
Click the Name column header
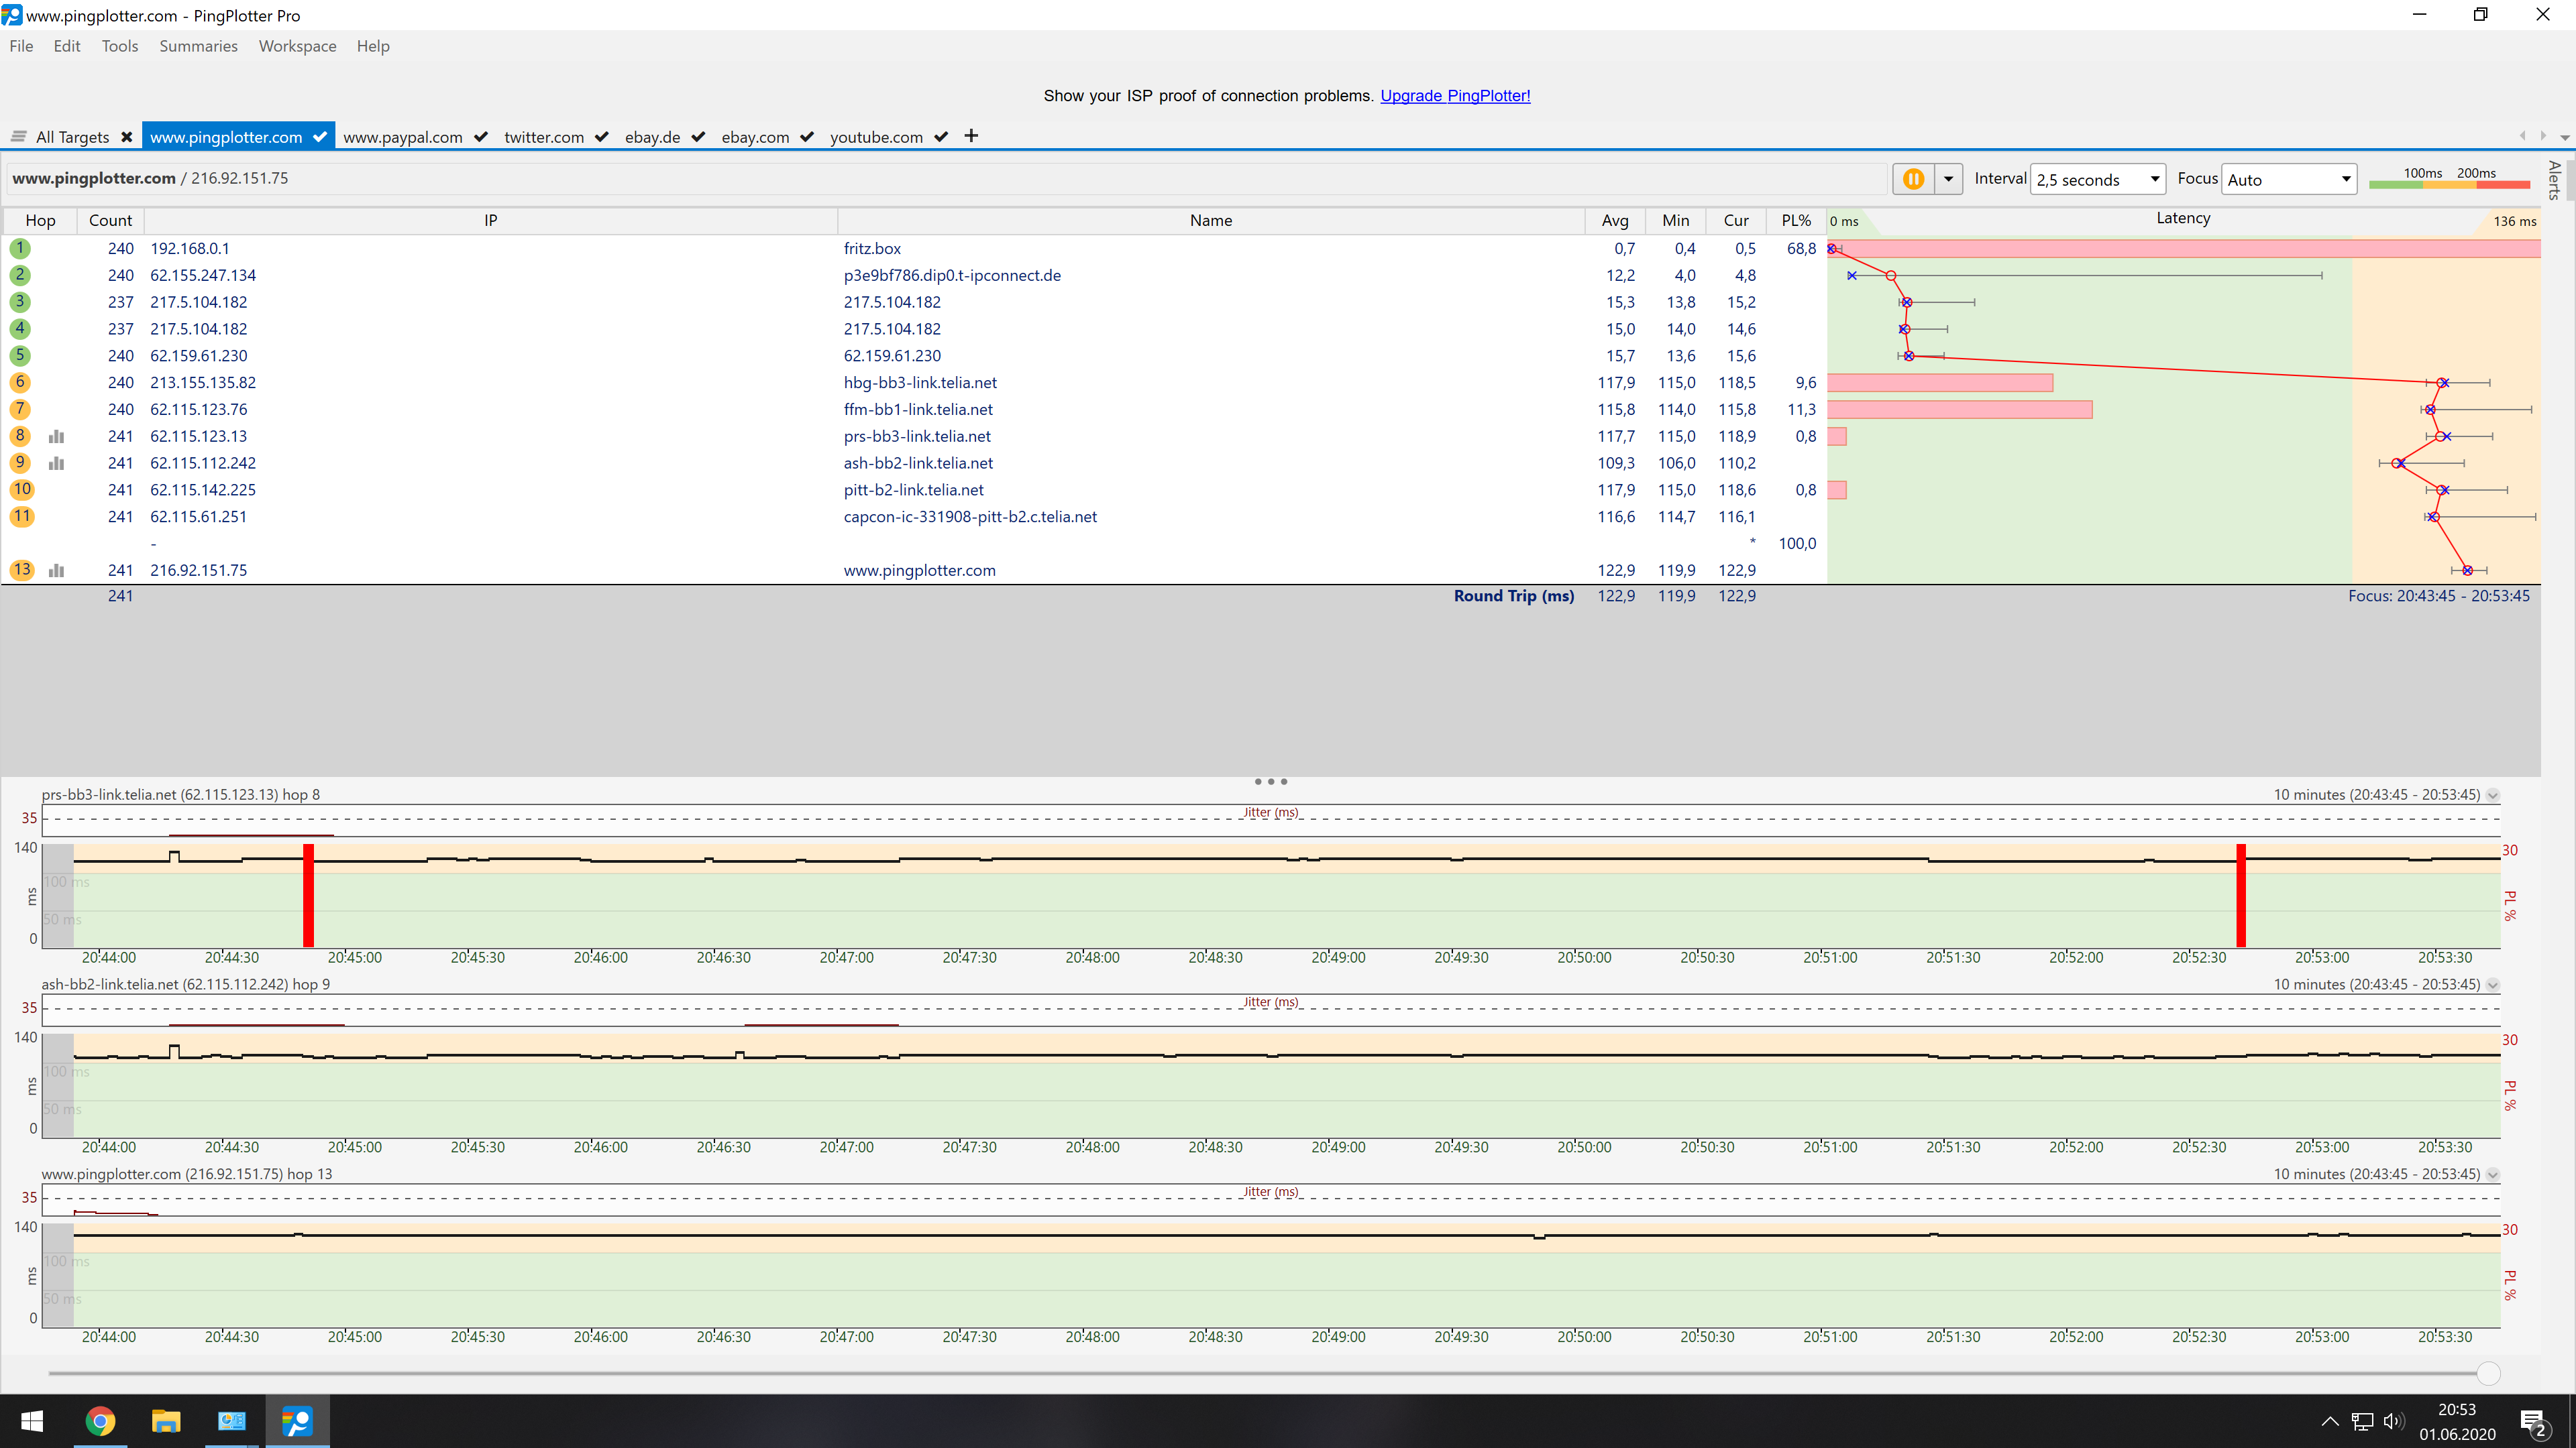(1211, 221)
